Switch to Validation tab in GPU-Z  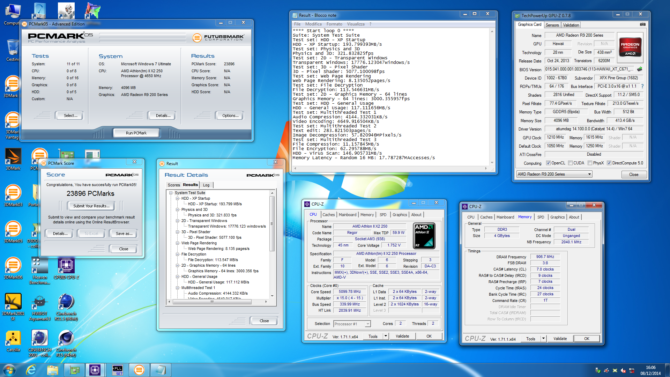[571, 25]
